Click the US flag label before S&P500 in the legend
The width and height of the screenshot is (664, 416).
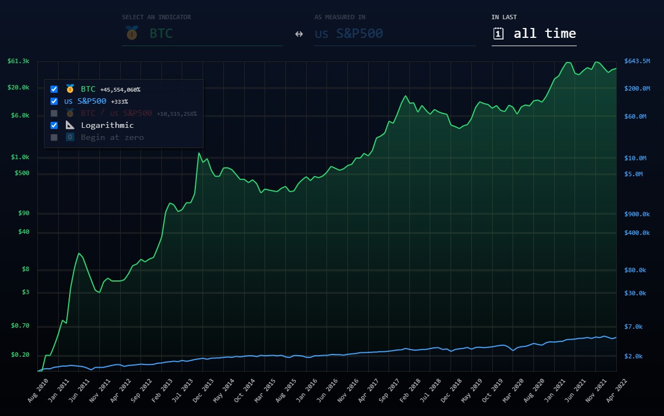[68, 102]
